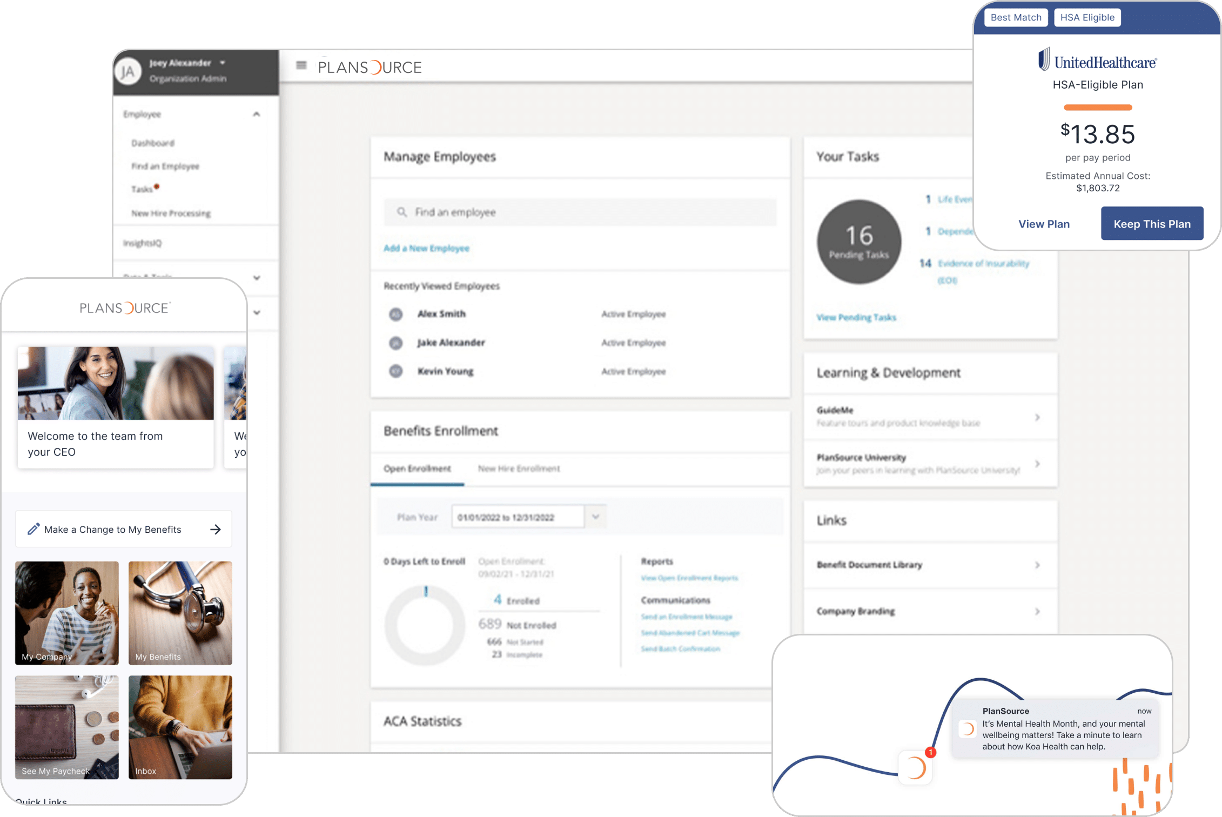Viewport: 1222px width, 817px height.
Task: Open GuideMe feature tours row
Action: [930, 417]
